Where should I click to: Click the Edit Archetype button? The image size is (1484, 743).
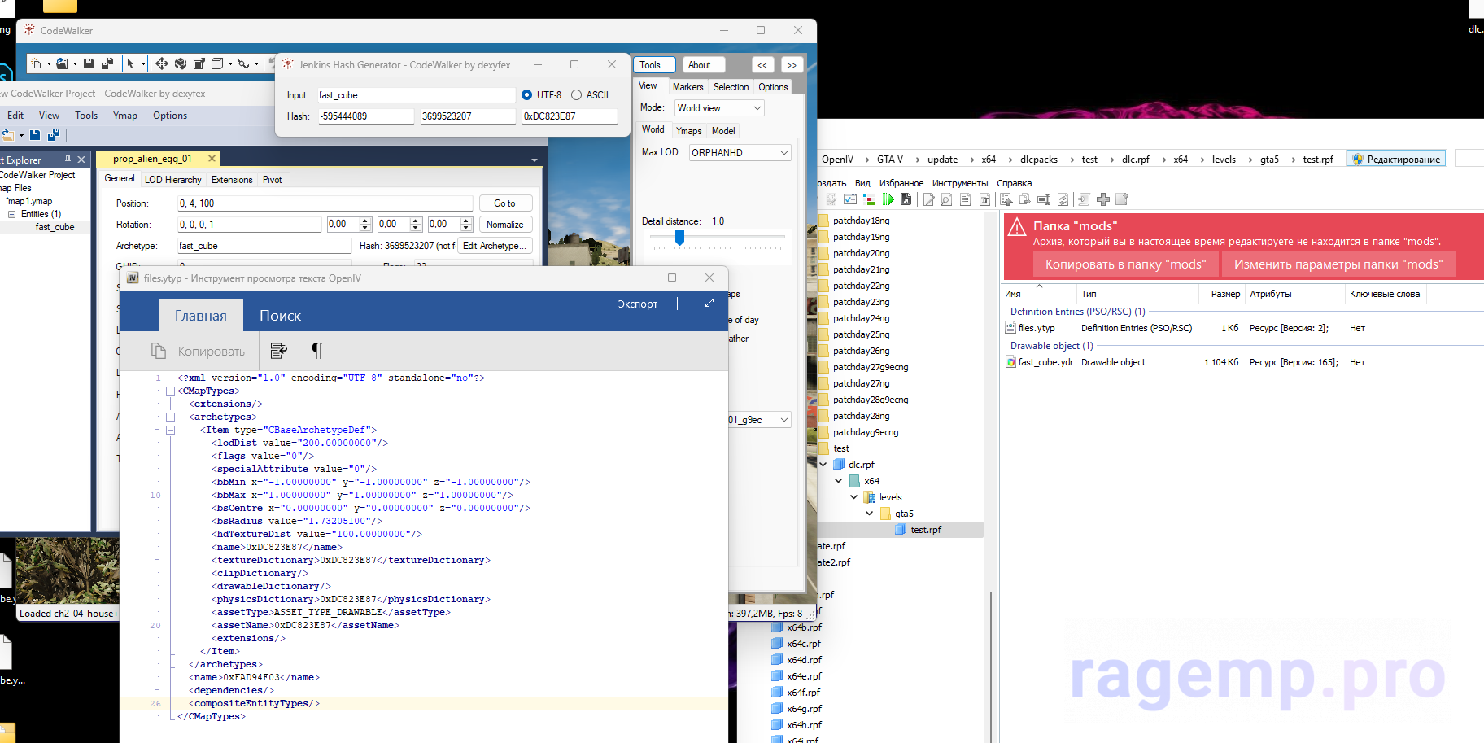click(x=495, y=246)
